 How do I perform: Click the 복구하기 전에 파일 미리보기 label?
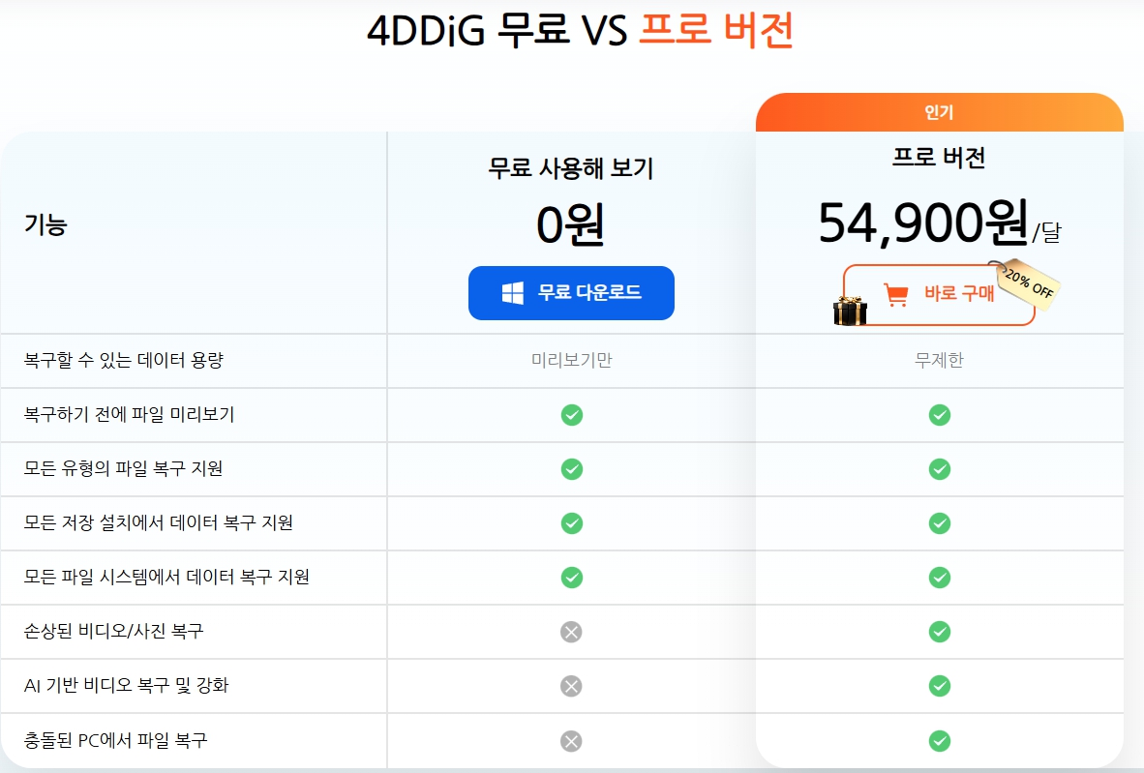pos(129,414)
